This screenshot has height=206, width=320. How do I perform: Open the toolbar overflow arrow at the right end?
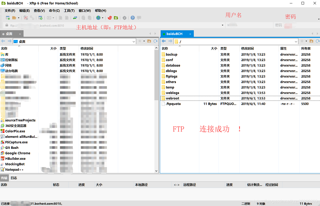(x=319, y=19)
